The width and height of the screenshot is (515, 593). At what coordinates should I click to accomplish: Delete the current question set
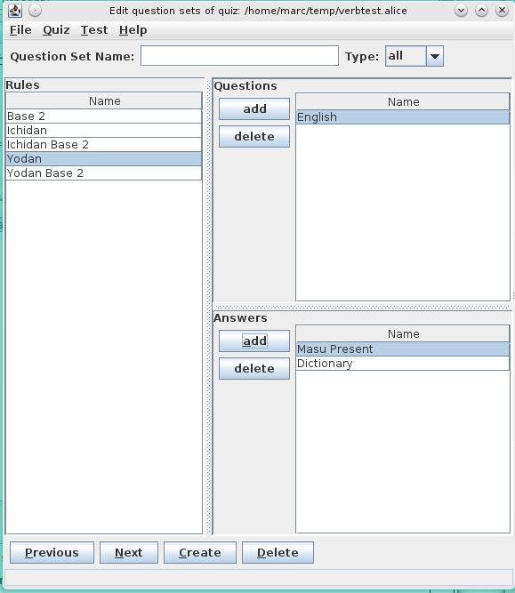point(278,553)
